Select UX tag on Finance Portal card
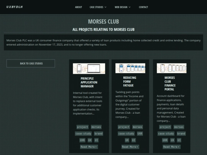 tap(172, 140)
